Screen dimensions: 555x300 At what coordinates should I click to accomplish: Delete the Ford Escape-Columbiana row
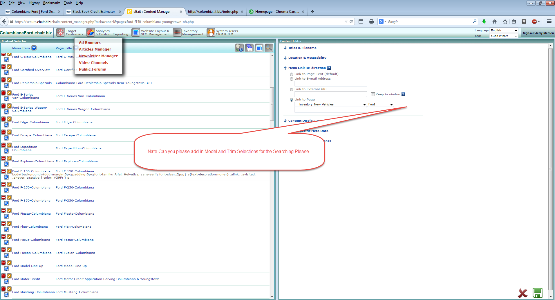[x=3, y=132]
